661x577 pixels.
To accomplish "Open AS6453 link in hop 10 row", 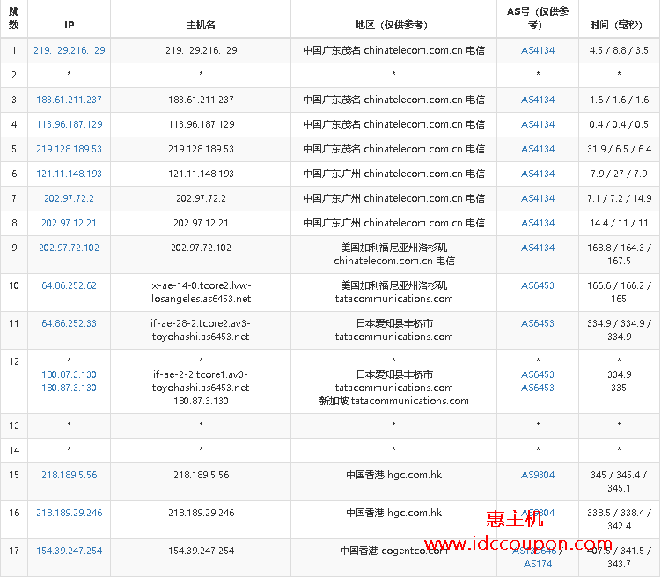I will 538,285.
